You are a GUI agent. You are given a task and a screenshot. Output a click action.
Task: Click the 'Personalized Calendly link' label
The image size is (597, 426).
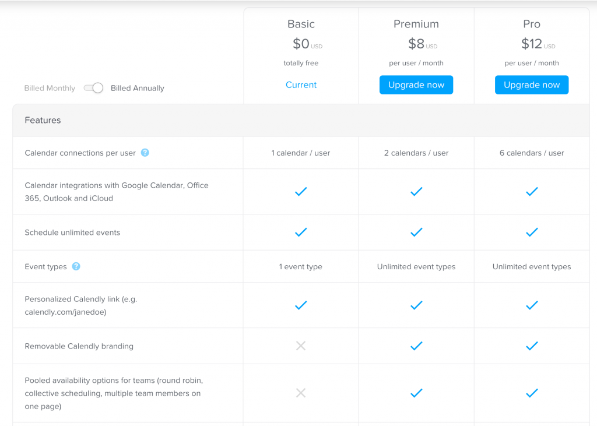[80, 306]
